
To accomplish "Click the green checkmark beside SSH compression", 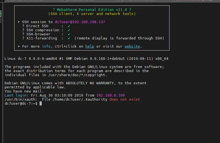I will point(69,30).
